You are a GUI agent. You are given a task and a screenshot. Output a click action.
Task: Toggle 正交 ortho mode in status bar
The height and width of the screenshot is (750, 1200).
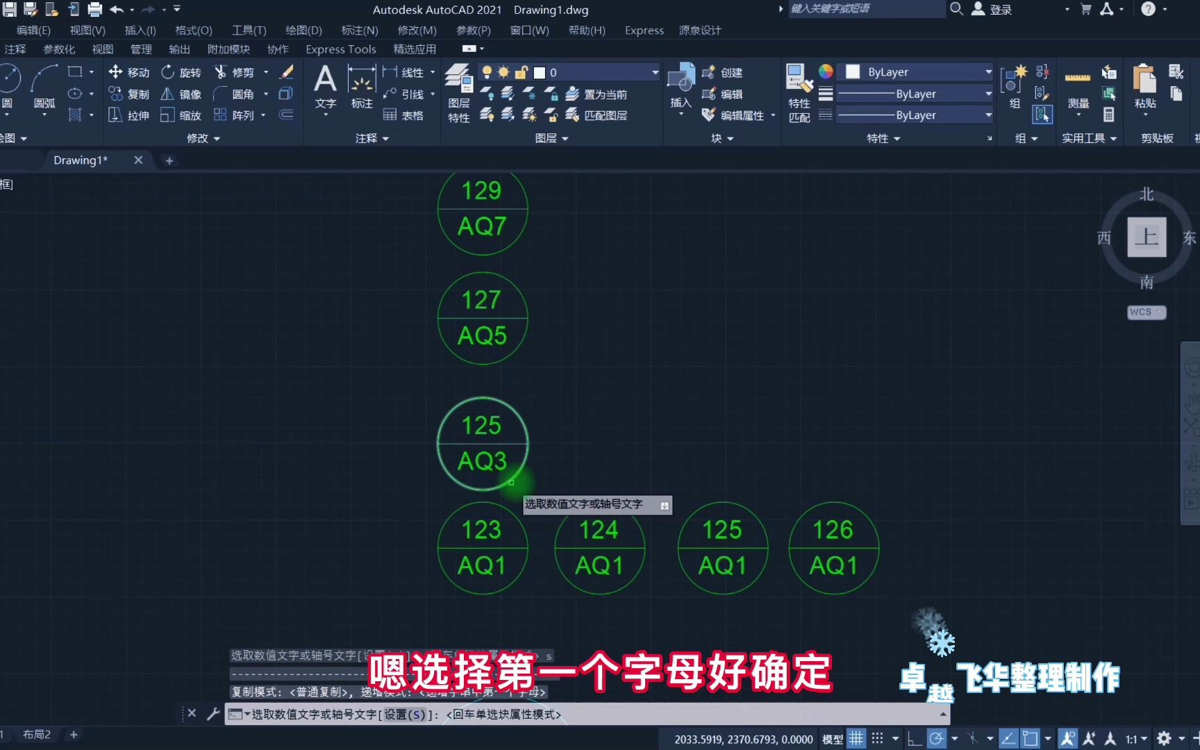[914, 738]
